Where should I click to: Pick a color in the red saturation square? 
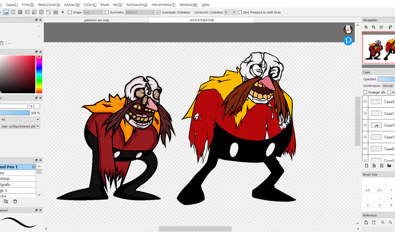(18, 74)
